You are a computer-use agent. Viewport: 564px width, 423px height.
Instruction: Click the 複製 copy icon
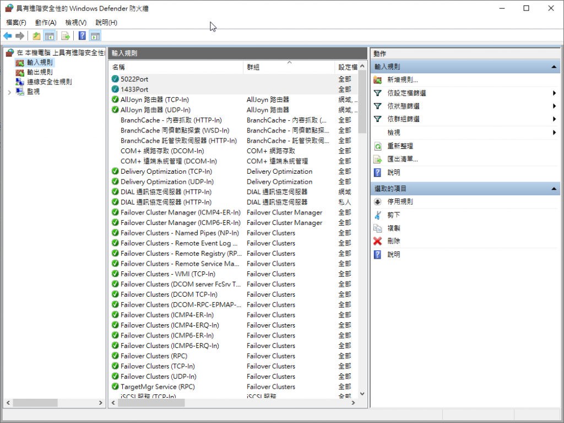377,228
